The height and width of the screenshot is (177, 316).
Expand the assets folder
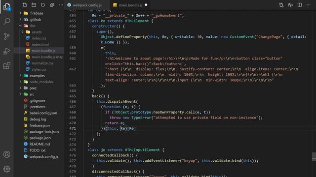(22, 32)
